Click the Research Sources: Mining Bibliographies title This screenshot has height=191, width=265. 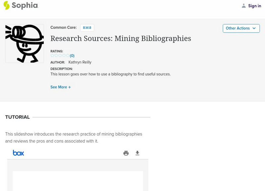(121, 38)
